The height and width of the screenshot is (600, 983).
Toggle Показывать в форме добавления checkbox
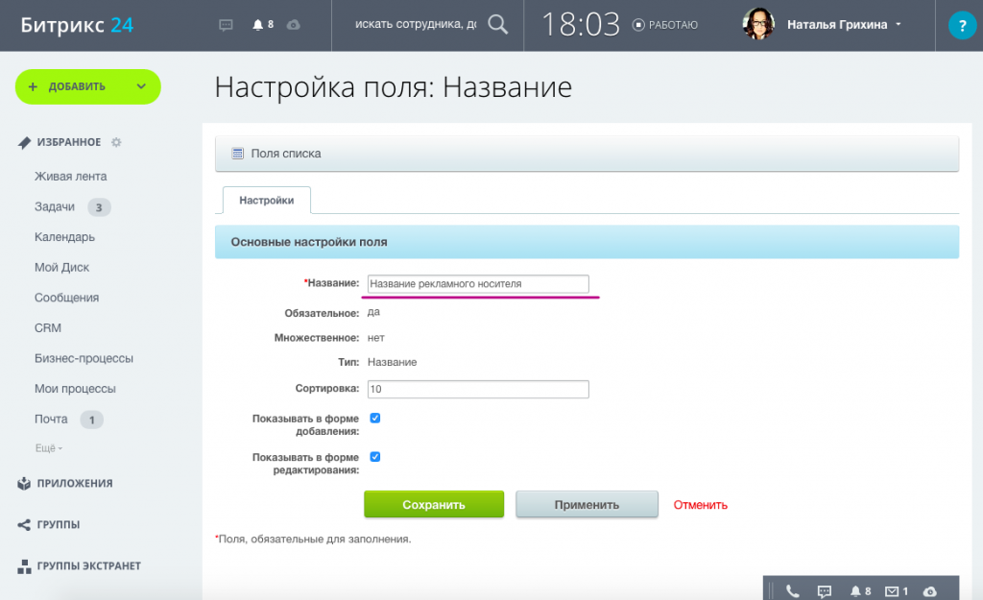[375, 419]
